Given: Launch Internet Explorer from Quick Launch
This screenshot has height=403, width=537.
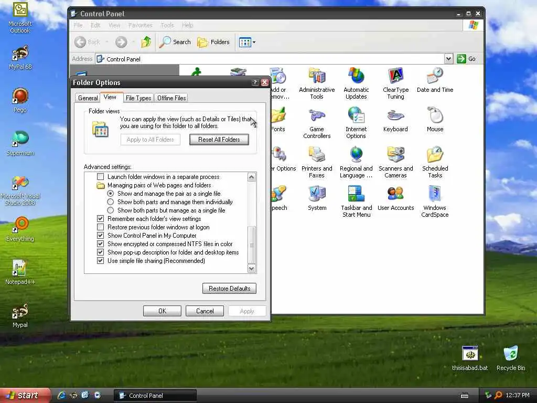Looking at the screenshot, I should point(61,395).
